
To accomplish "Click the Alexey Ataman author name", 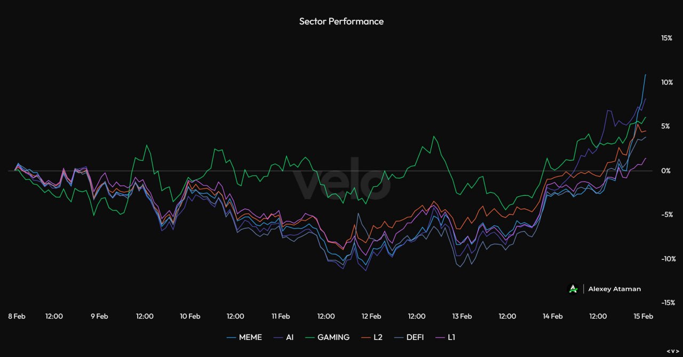I will click(614, 289).
